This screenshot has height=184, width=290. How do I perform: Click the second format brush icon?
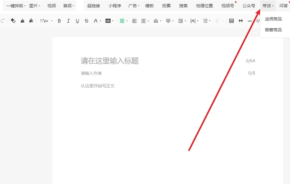(x=31, y=21)
